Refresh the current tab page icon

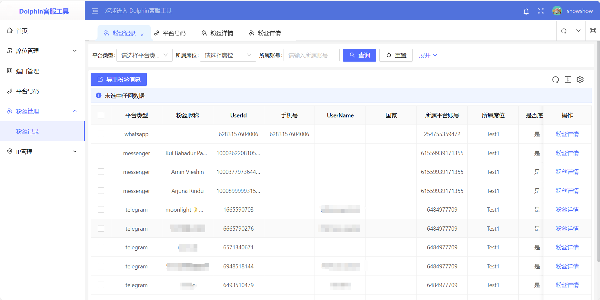point(564,31)
